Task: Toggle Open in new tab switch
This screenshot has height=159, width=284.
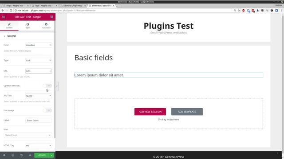Action: (x=47, y=86)
